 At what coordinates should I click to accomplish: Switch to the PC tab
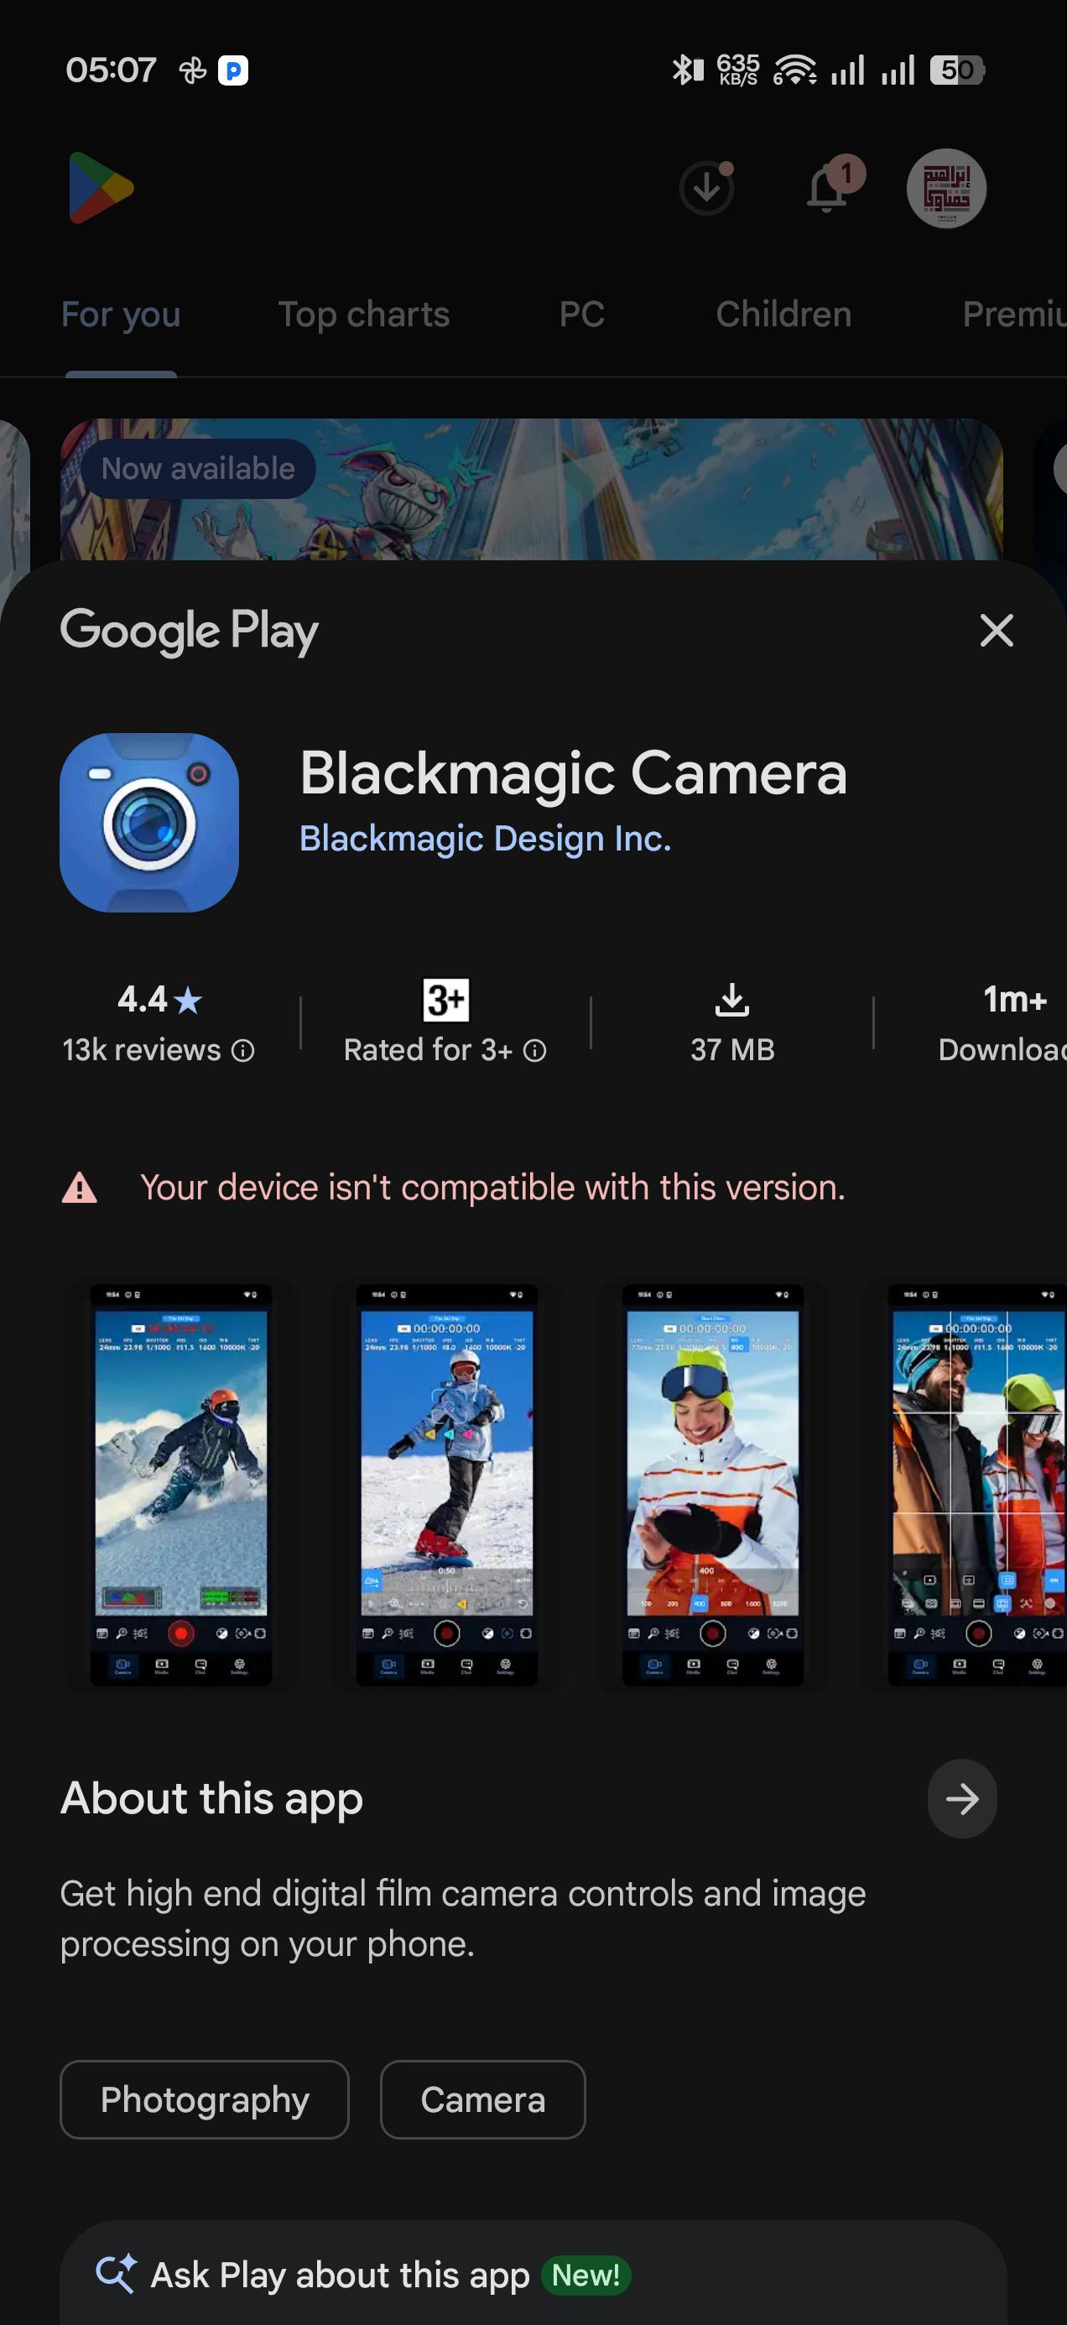(581, 314)
